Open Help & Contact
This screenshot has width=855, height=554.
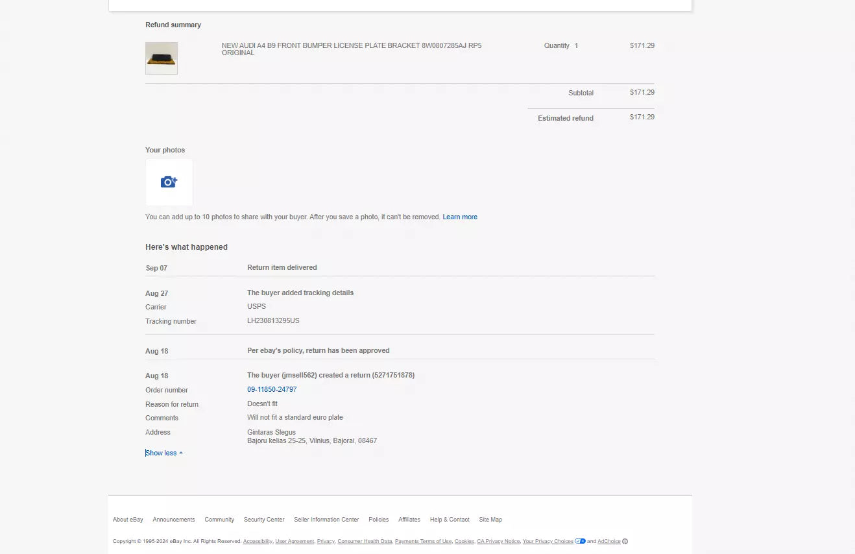pos(450,520)
